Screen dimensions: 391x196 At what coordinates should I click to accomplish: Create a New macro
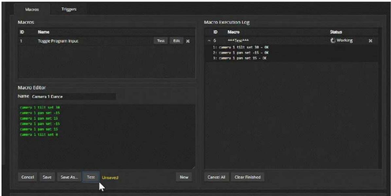tap(184, 177)
